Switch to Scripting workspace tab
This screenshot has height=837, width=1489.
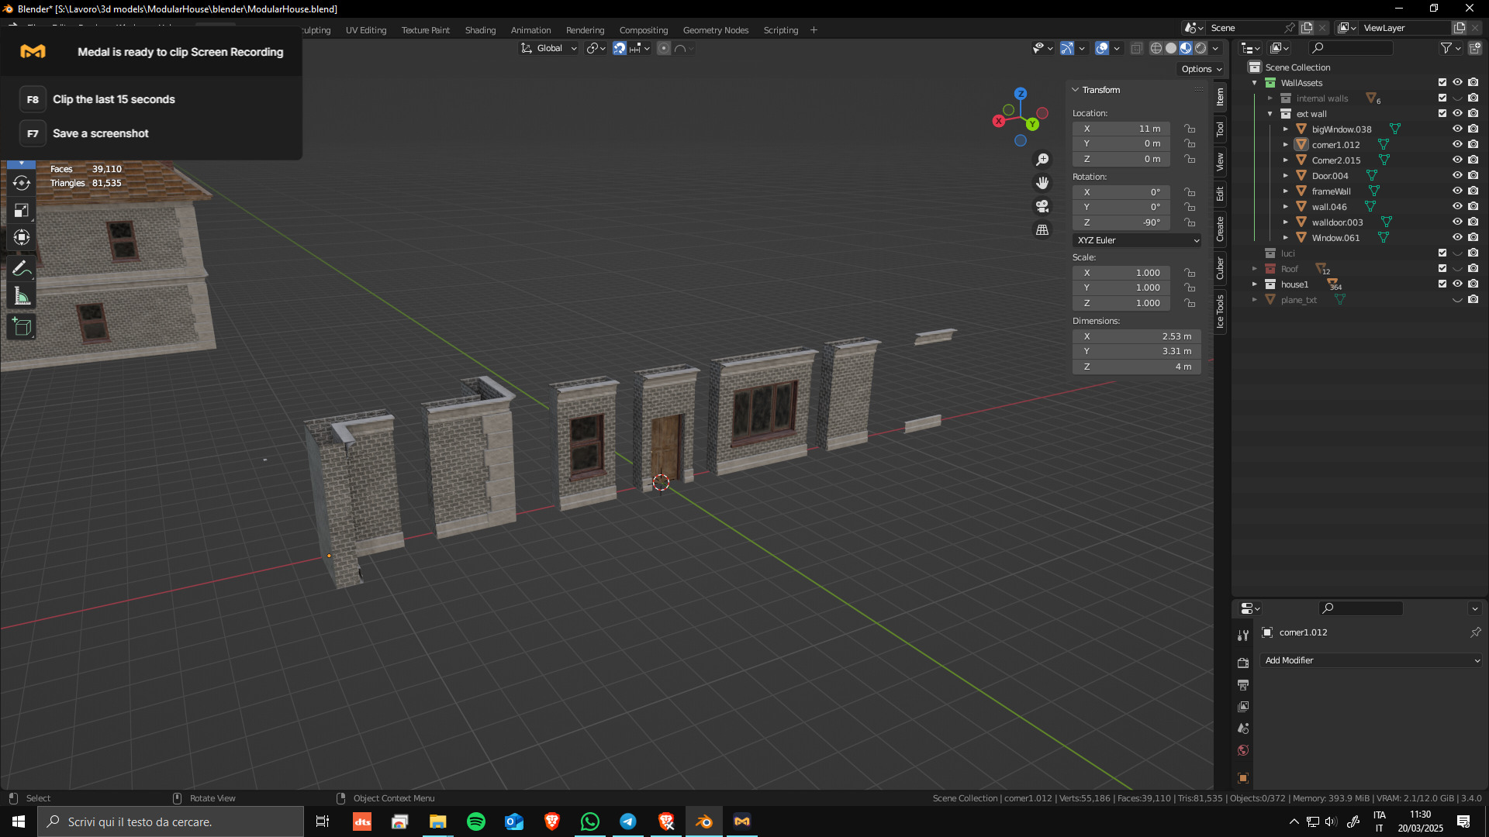[x=780, y=30]
